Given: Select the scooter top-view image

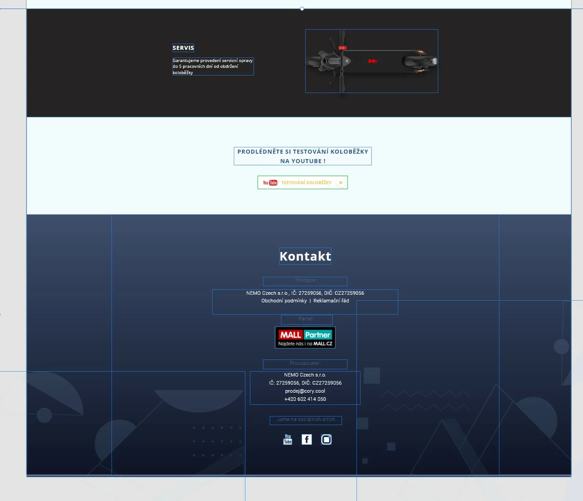Looking at the screenshot, I should click(372, 61).
